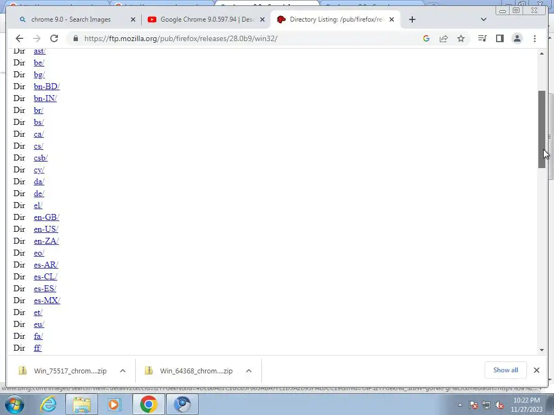554x415 pixels.
Task: Expand options for Win_64368_chrom zip download
Action: click(249, 371)
